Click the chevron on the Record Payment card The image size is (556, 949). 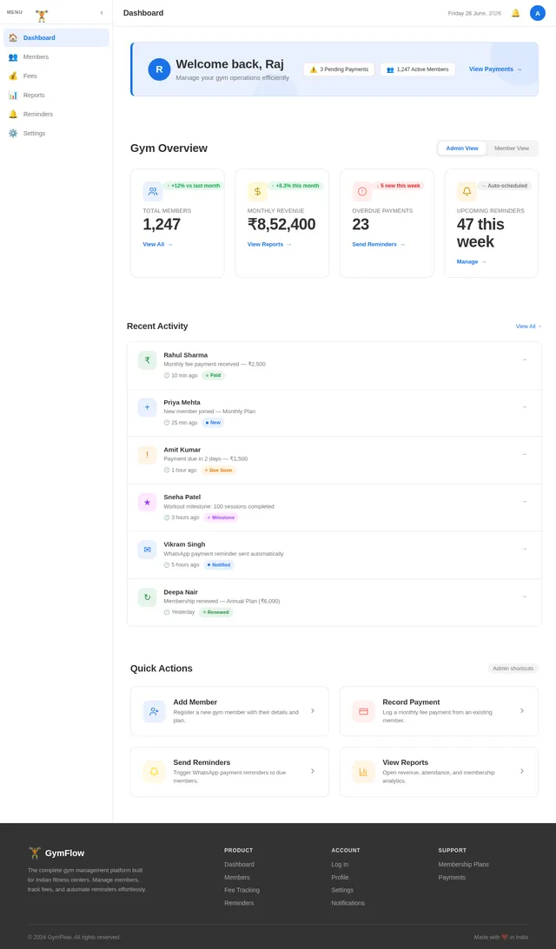(x=522, y=710)
